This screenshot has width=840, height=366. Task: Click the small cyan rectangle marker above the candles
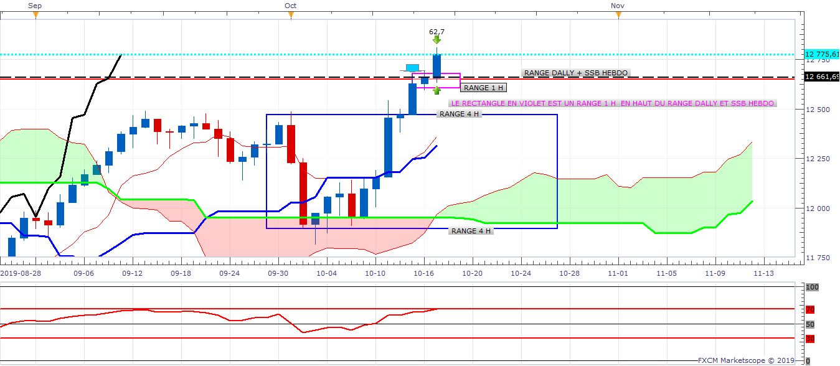[x=413, y=67]
